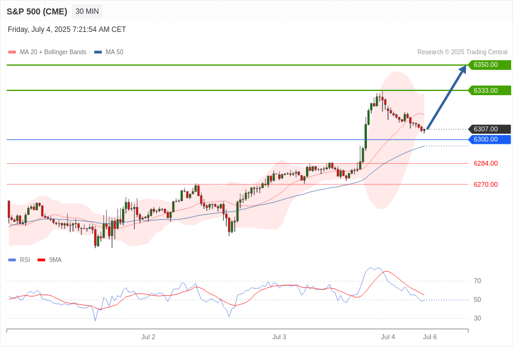
Task: Click the 6300.00 pivot price tag
Action: 489,139
